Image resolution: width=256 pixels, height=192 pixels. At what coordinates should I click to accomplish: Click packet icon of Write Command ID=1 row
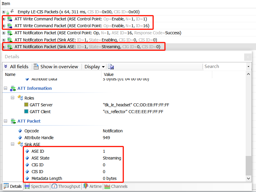point(10,19)
